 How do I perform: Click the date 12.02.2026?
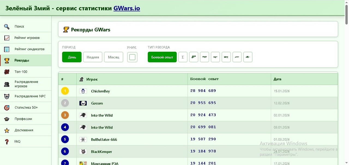pyautogui.click(x=282, y=103)
